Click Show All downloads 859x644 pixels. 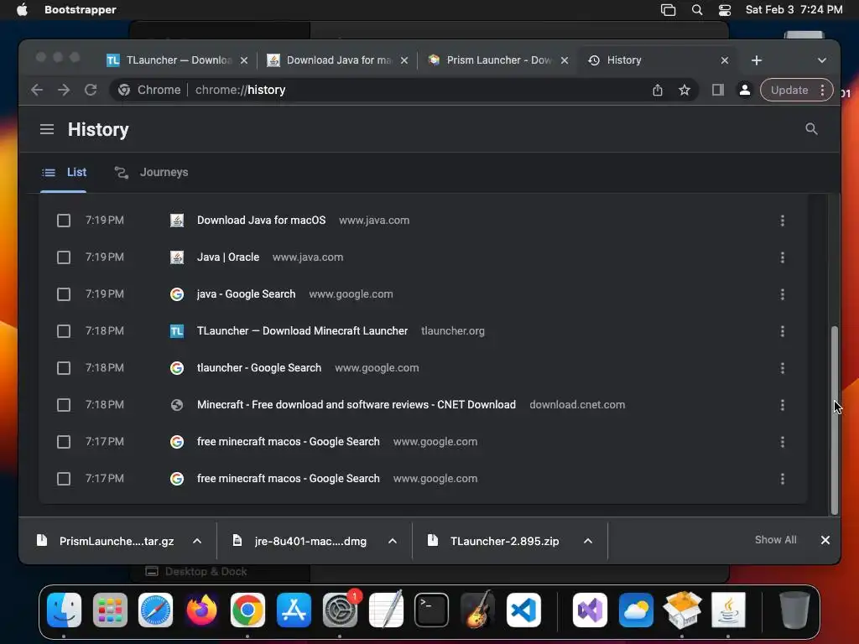click(776, 540)
